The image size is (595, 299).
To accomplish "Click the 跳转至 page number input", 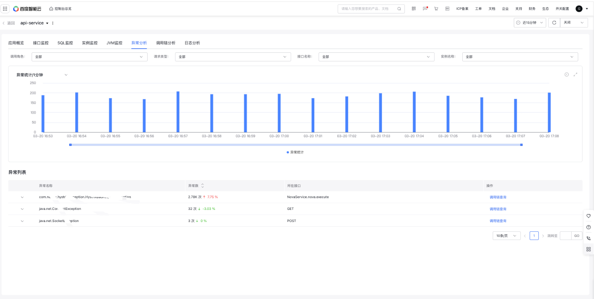I will click(565, 236).
